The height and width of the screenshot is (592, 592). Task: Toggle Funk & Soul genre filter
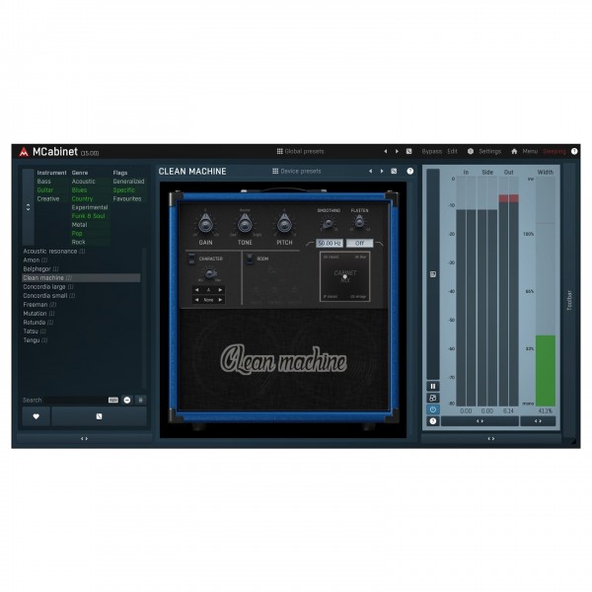click(x=89, y=216)
